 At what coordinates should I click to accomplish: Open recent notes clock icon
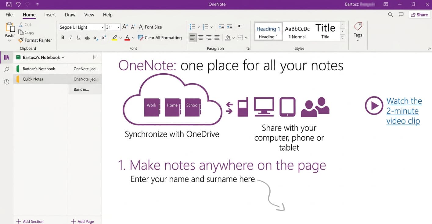[x=6, y=82]
